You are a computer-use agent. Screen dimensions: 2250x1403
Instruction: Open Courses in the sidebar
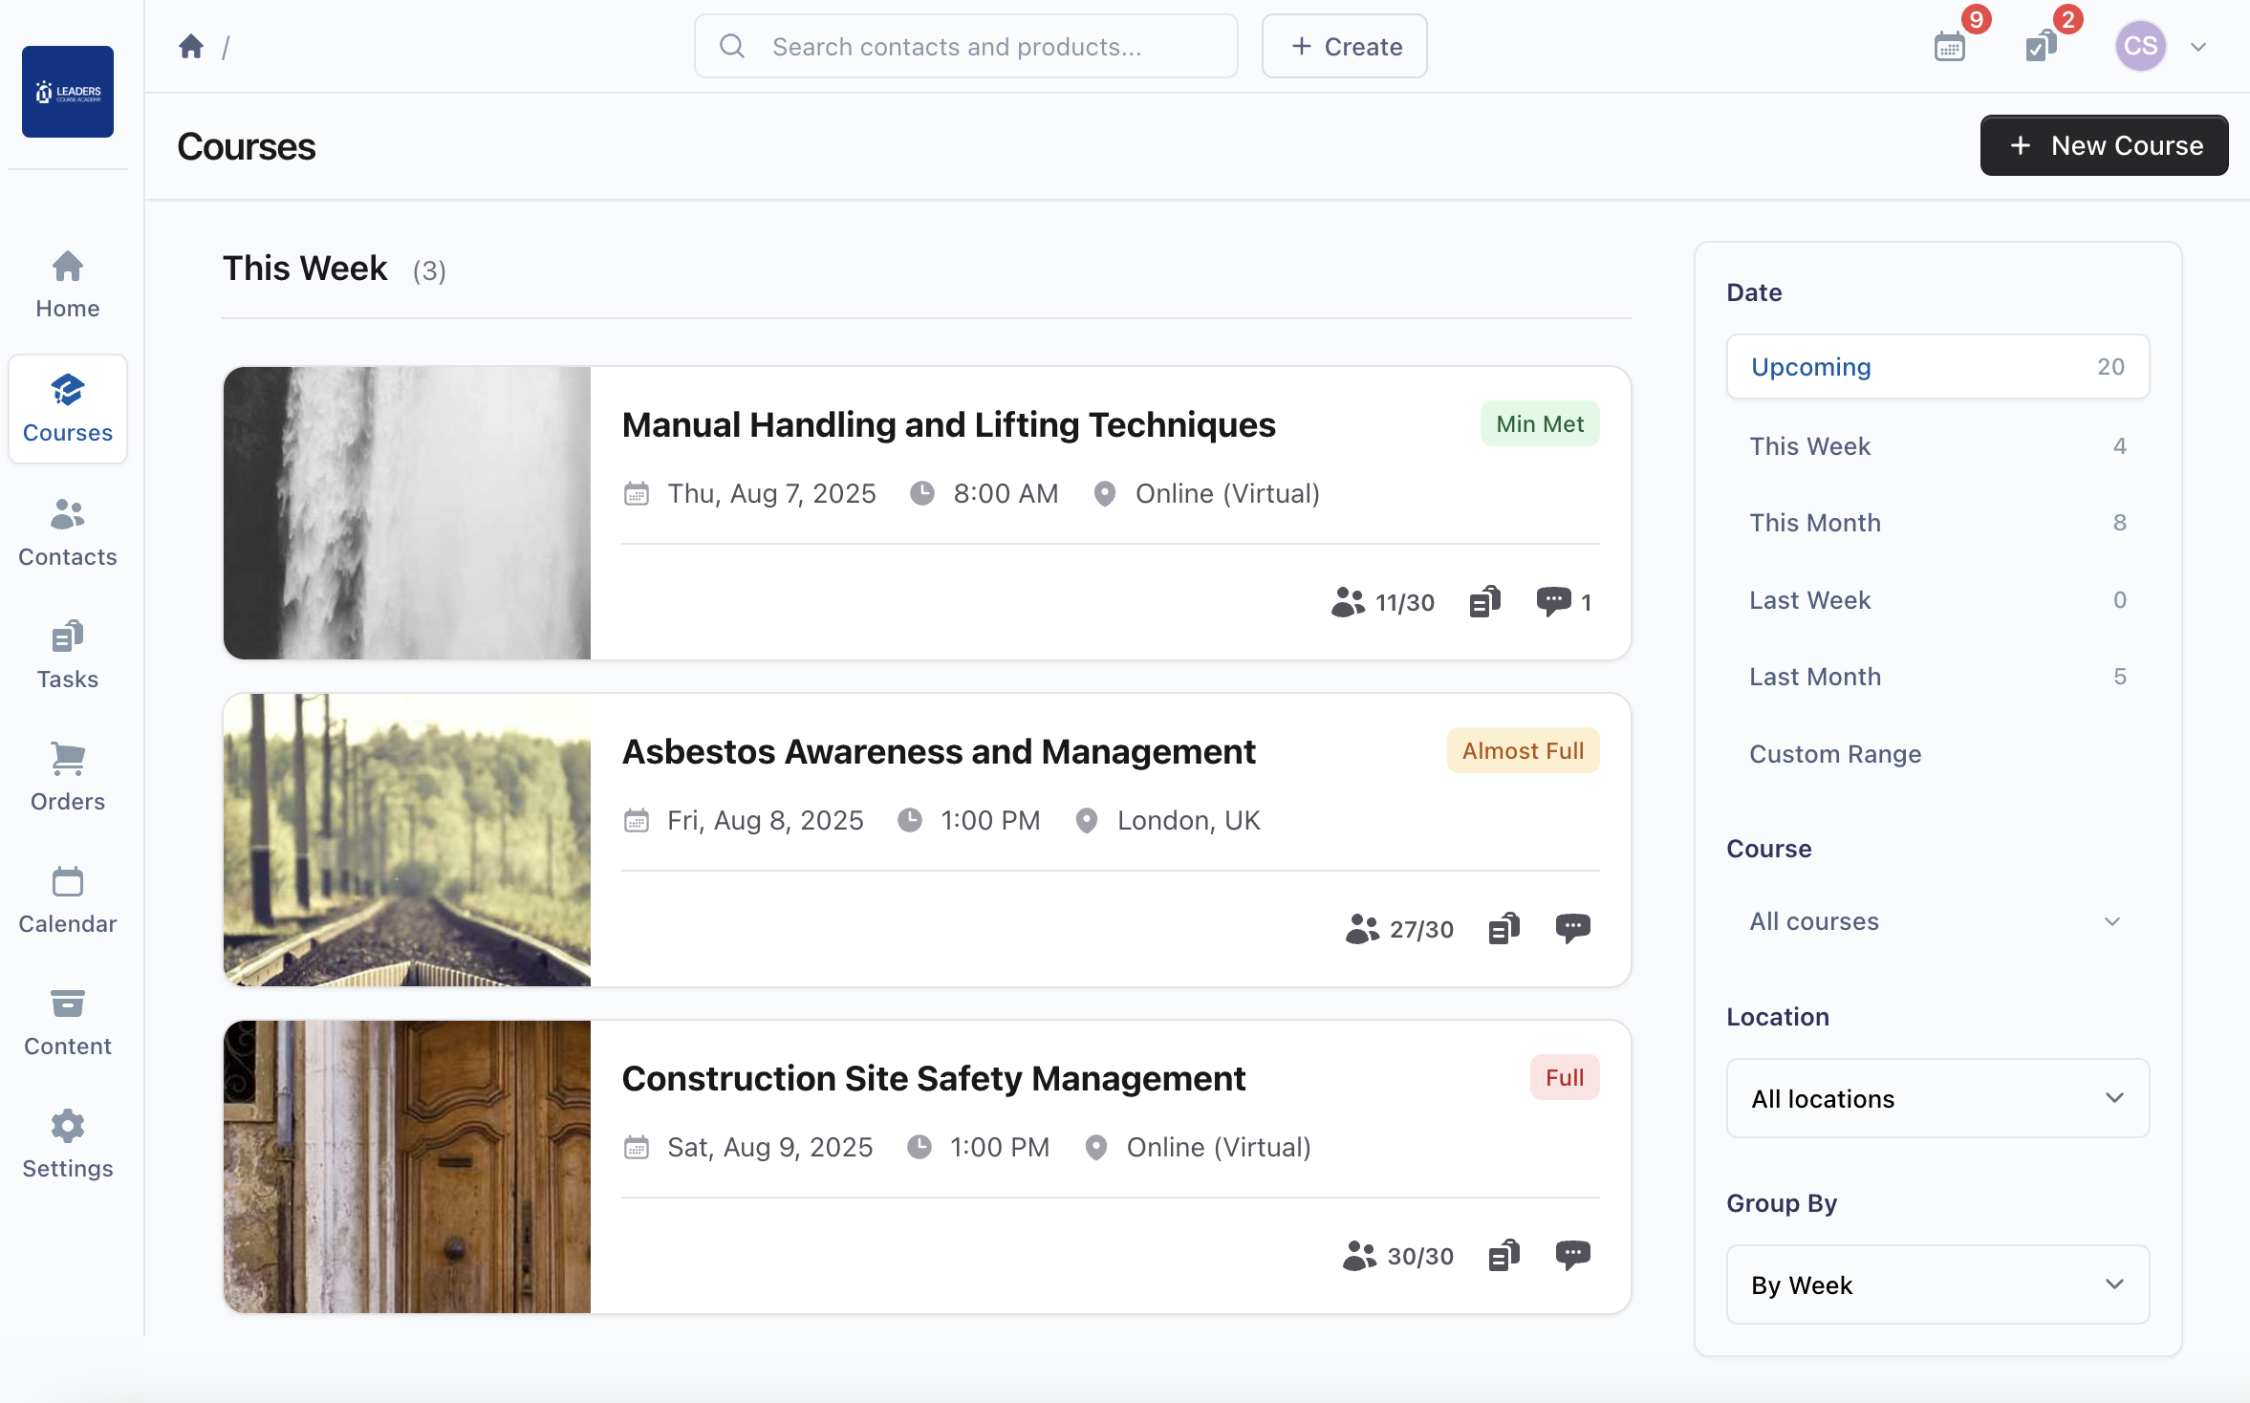[x=68, y=409]
